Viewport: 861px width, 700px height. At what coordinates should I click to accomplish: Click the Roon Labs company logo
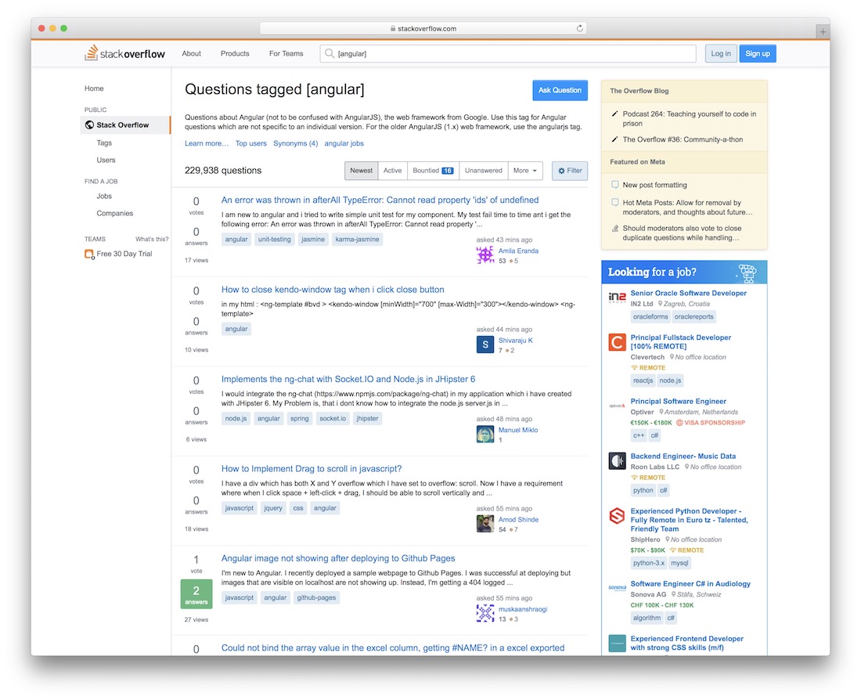(x=618, y=461)
